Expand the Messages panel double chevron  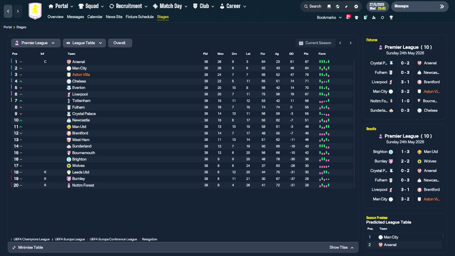(442, 6)
